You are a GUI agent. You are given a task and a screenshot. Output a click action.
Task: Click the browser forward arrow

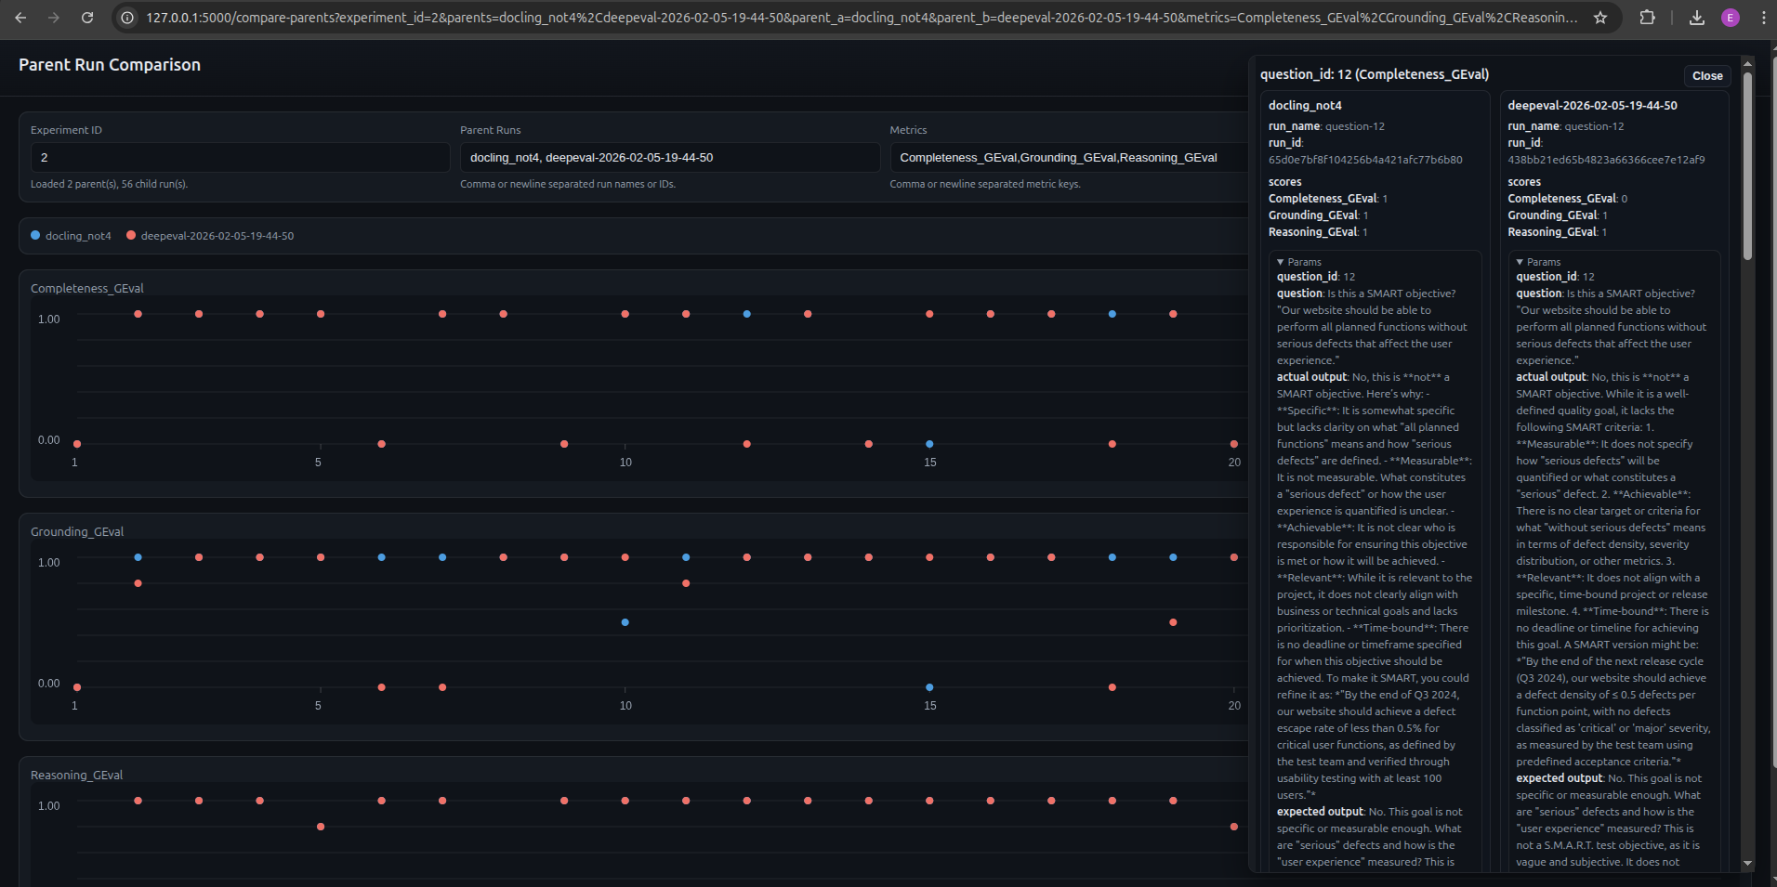(x=53, y=17)
